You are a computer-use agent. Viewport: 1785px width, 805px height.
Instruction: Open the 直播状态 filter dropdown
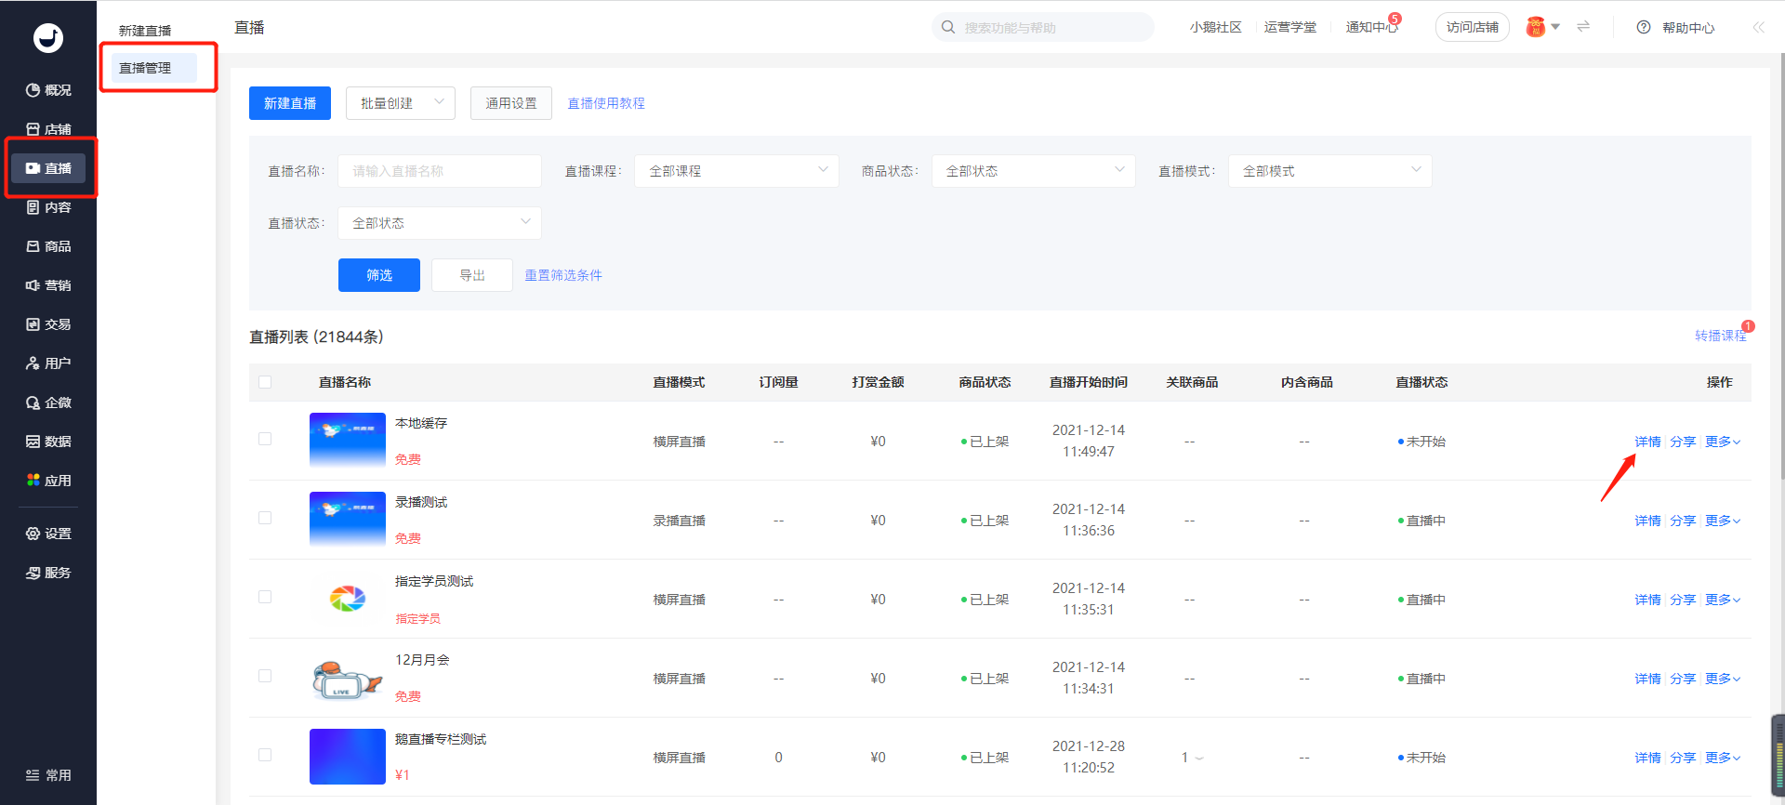point(439,223)
